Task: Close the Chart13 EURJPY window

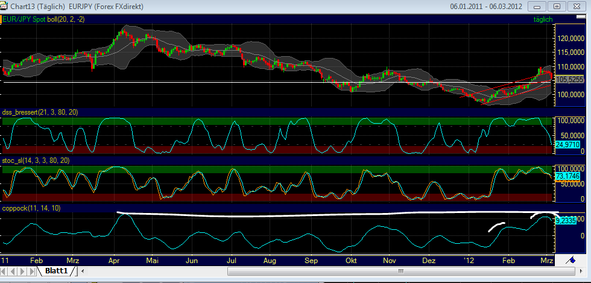Action: (x=575, y=7)
